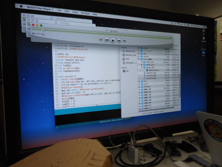Jump to end with the skip-forward button
This screenshot has height=167, width=222.
click(124, 41)
